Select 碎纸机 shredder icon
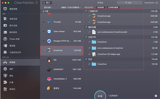Viewport: 160px width, 99px height. [x=5, y=89]
